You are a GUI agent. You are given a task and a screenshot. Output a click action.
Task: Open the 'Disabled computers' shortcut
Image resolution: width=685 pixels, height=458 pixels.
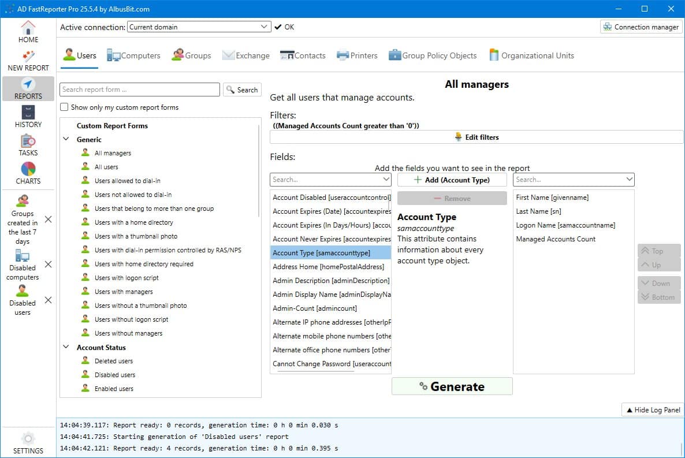23,265
